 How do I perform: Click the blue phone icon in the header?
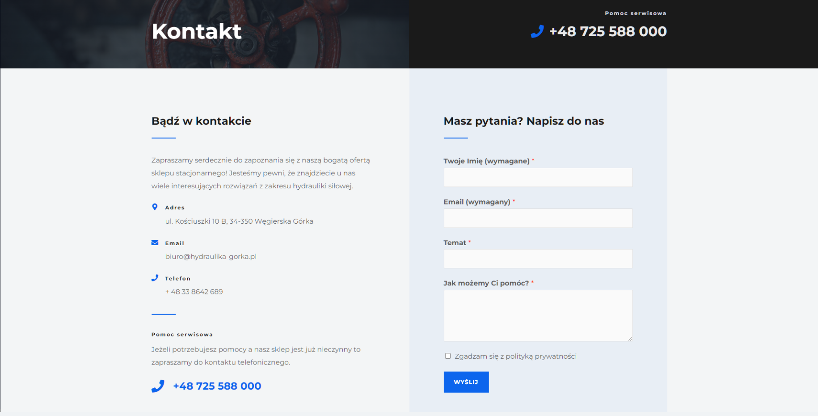point(537,31)
